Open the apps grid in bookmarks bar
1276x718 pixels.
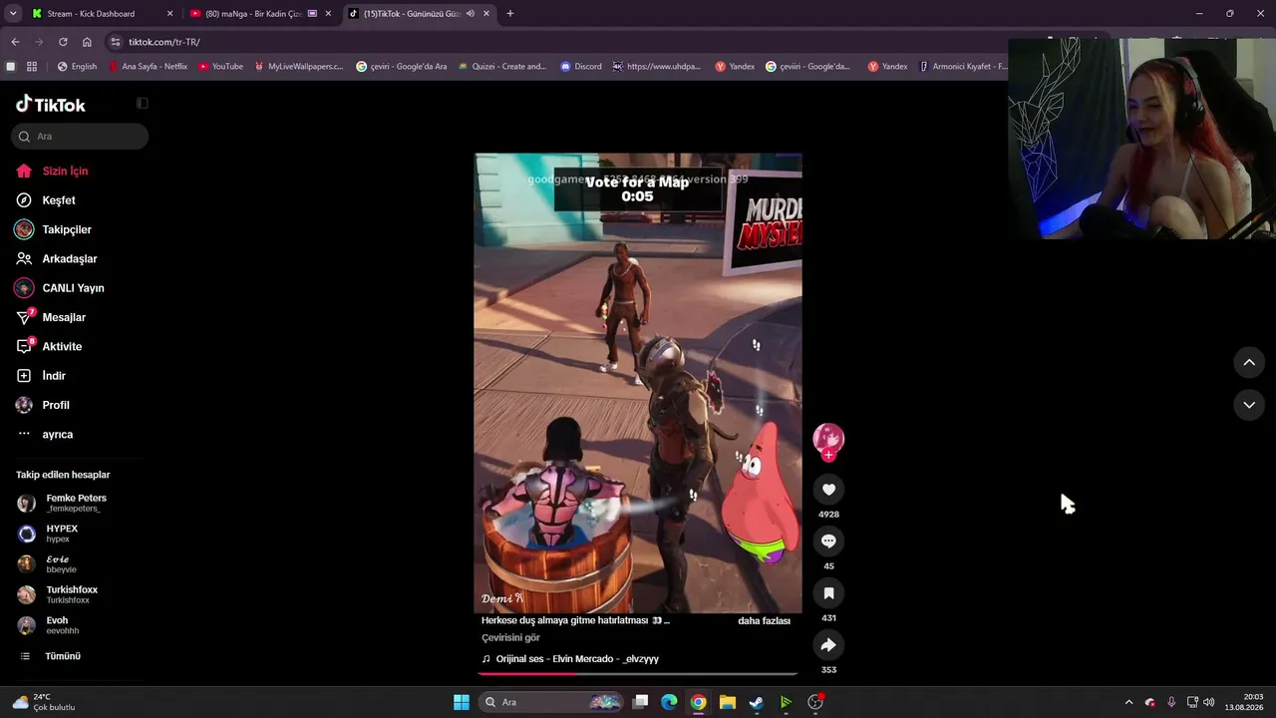coord(32,67)
